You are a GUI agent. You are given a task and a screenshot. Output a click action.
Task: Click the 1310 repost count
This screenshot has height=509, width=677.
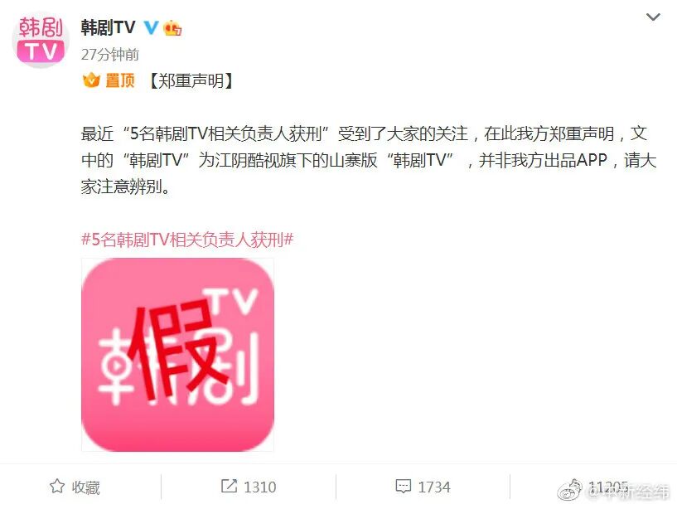tap(259, 487)
